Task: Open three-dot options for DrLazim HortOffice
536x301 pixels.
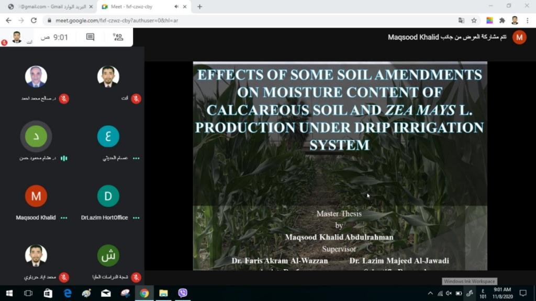Action: [x=136, y=217]
